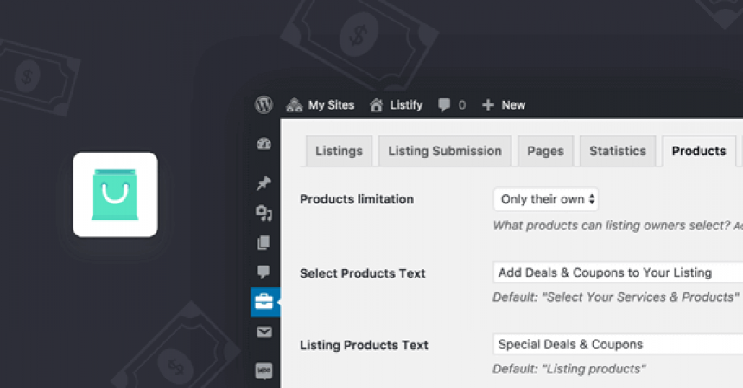Click the Select Products Text label
This screenshot has height=388, width=743.
pos(363,273)
